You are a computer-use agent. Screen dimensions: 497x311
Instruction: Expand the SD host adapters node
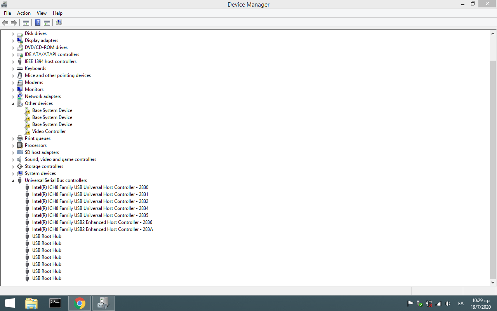coord(13,153)
